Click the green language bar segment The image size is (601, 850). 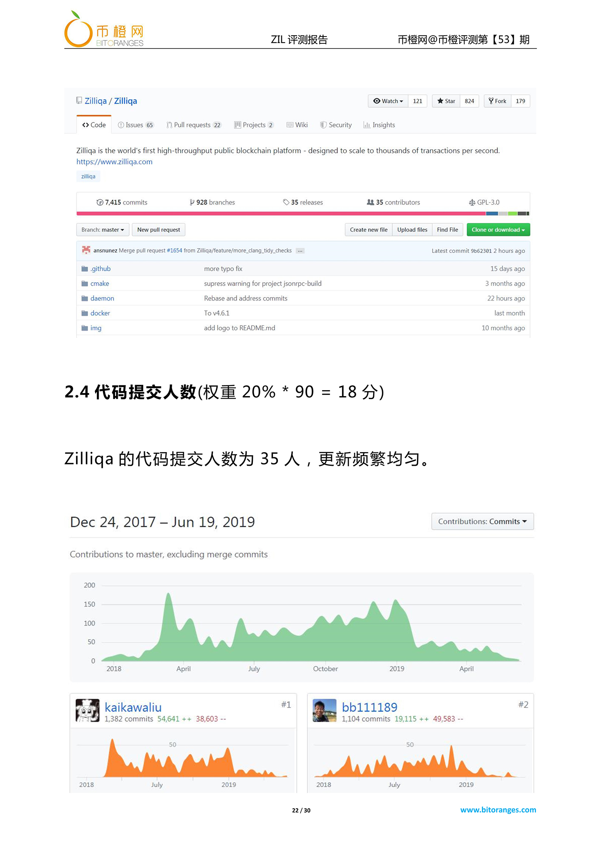513,213
